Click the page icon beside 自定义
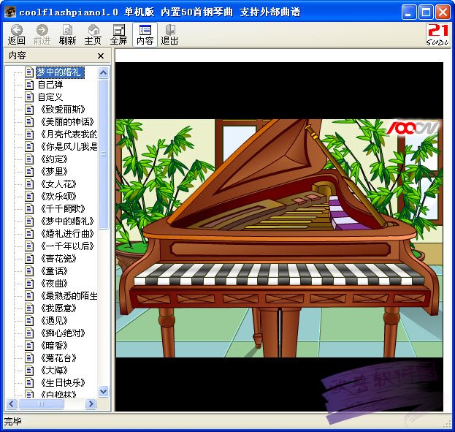 click(x=29, y=97)
